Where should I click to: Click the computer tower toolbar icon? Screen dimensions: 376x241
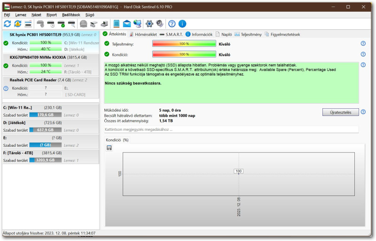(104, 24)
